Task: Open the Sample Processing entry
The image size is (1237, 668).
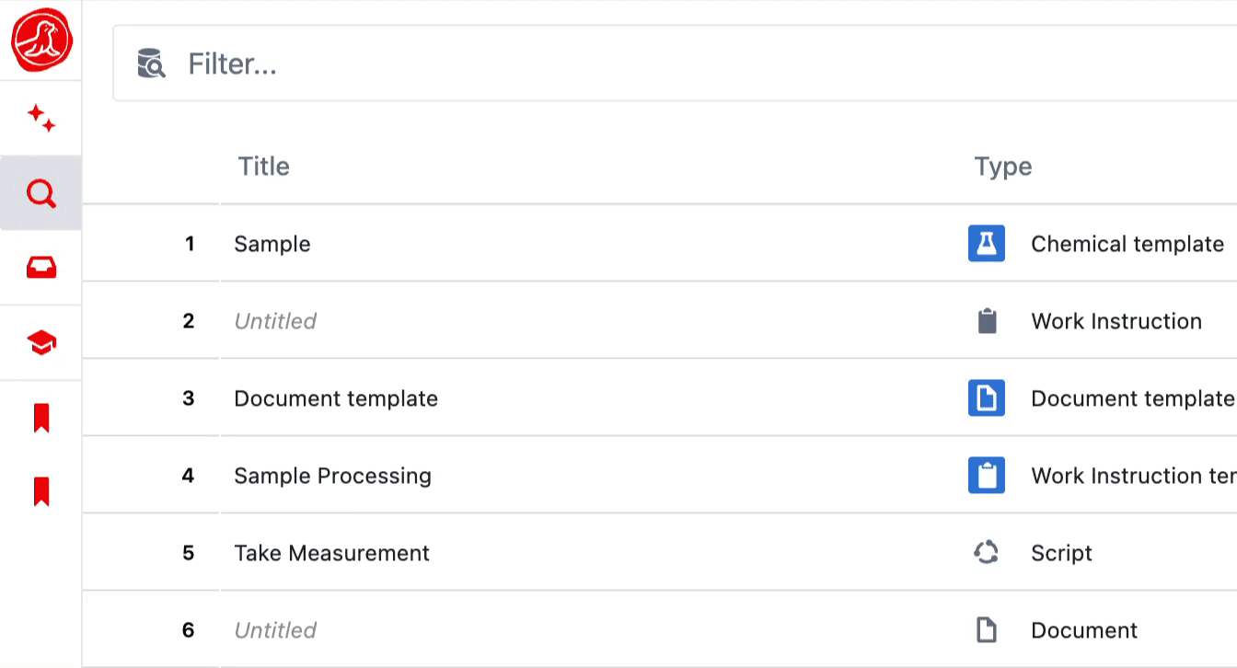Action: point(332,476)
